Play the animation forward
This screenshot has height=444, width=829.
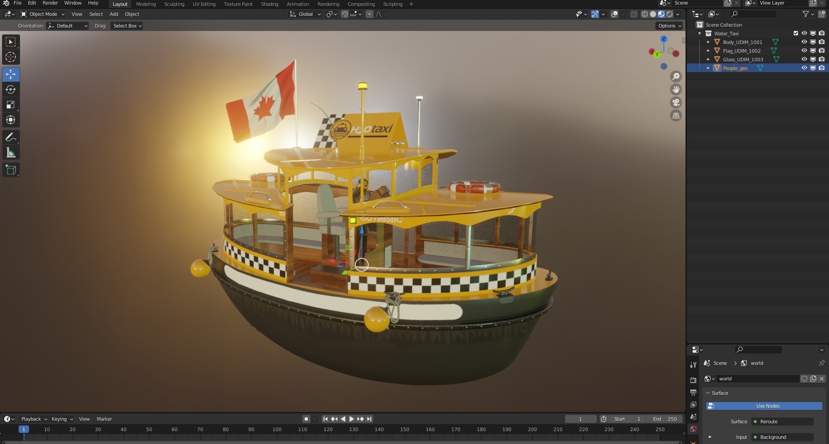351,419
